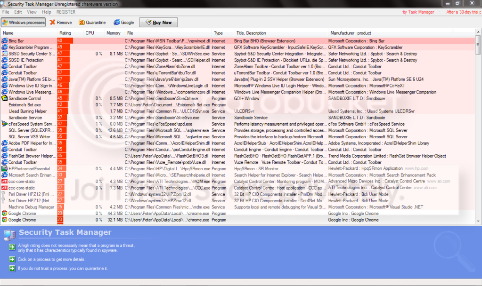Viewport: 482px width, 286px height.
Task: Click the Windows Live ID Sign-in icon
Action: pos(5,86)
